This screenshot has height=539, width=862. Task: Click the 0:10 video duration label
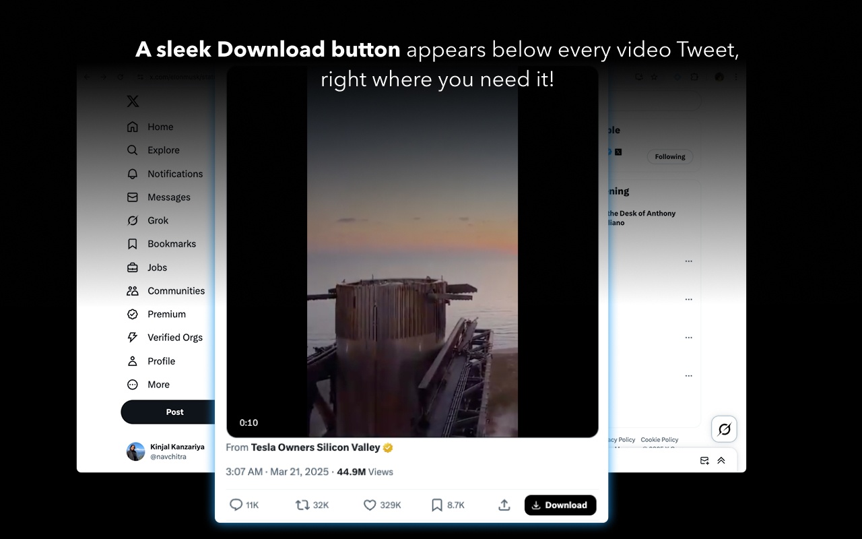248,422
